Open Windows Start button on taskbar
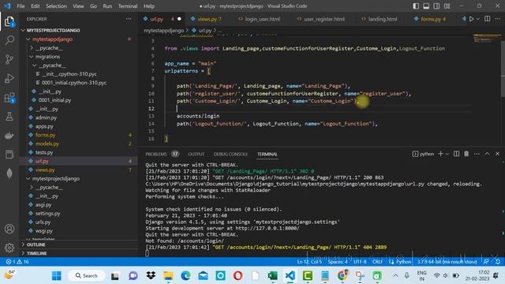The height and width of the screenshot is (284, 505). [57, 276]
